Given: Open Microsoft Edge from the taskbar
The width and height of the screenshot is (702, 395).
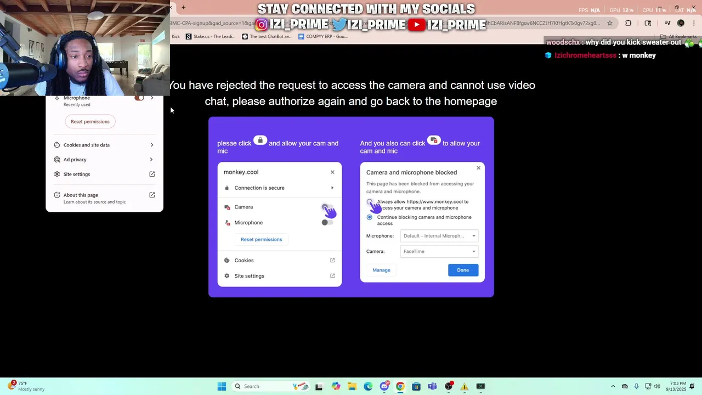Looking at the screenshot, I should (368, 386).
